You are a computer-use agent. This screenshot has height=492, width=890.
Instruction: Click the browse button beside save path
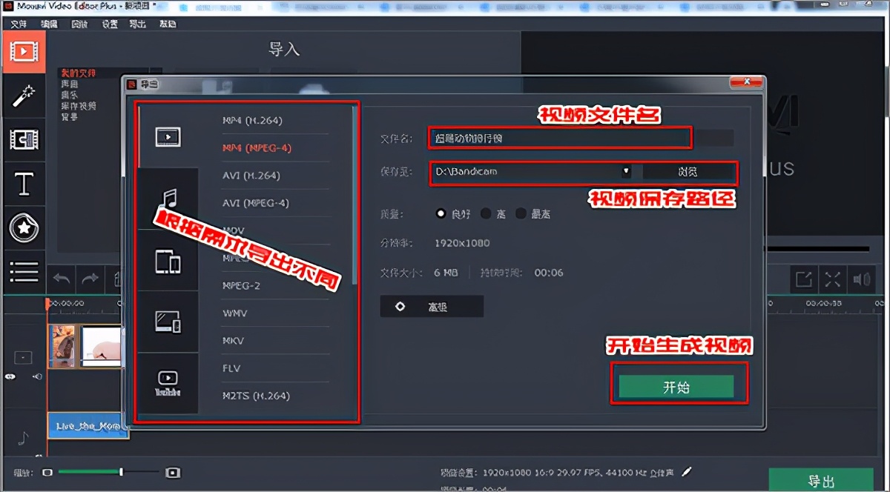point(688,171)
